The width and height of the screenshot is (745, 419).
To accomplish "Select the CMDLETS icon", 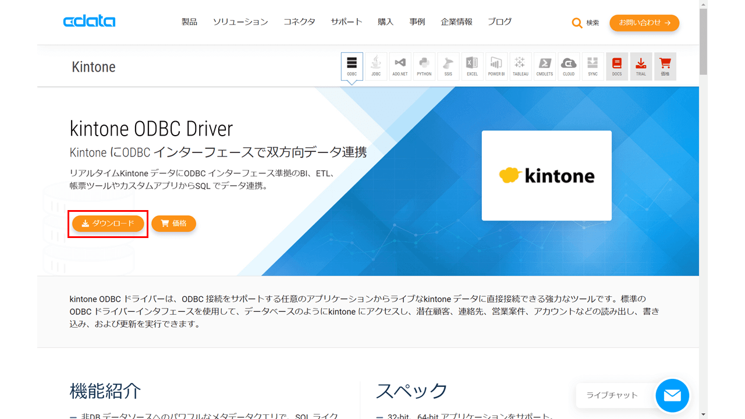I will 544,66.
